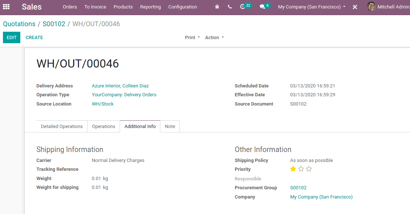
Task: Click Shipping Policy value As soon as possible
Action: [x=311, y=160]
